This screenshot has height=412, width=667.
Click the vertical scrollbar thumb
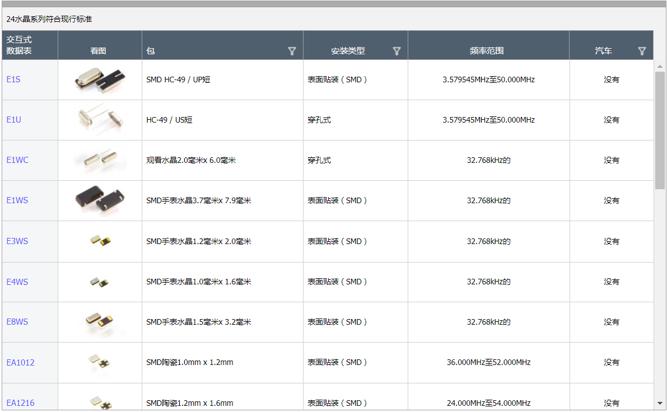[x=660, y=129]
